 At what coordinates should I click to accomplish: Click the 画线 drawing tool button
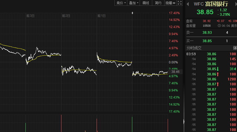point(146,3)
